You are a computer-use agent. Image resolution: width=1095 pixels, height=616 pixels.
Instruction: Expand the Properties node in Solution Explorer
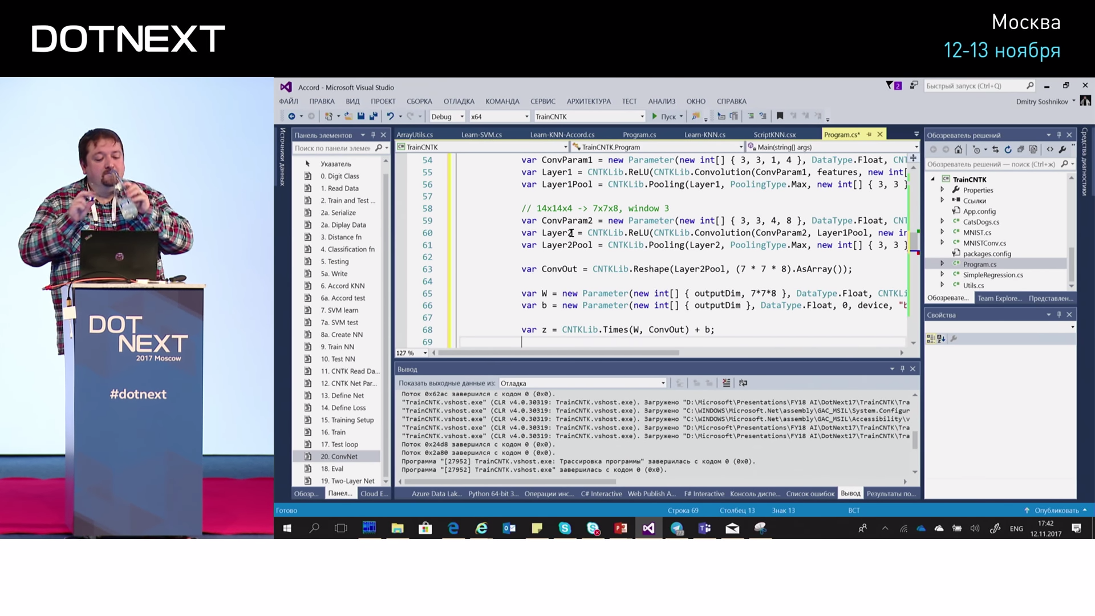[x=942, y=190]
